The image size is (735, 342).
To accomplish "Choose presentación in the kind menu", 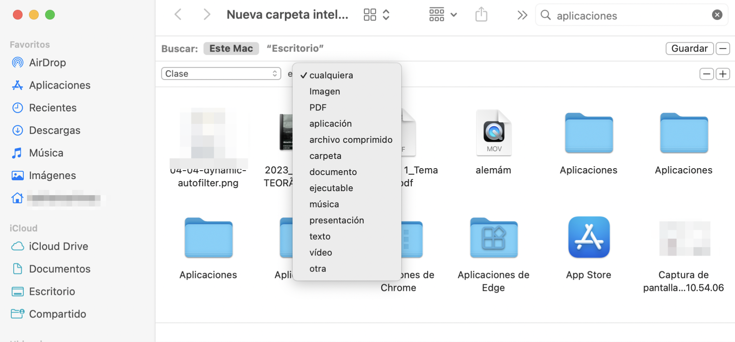I will (x=347, y=221).
